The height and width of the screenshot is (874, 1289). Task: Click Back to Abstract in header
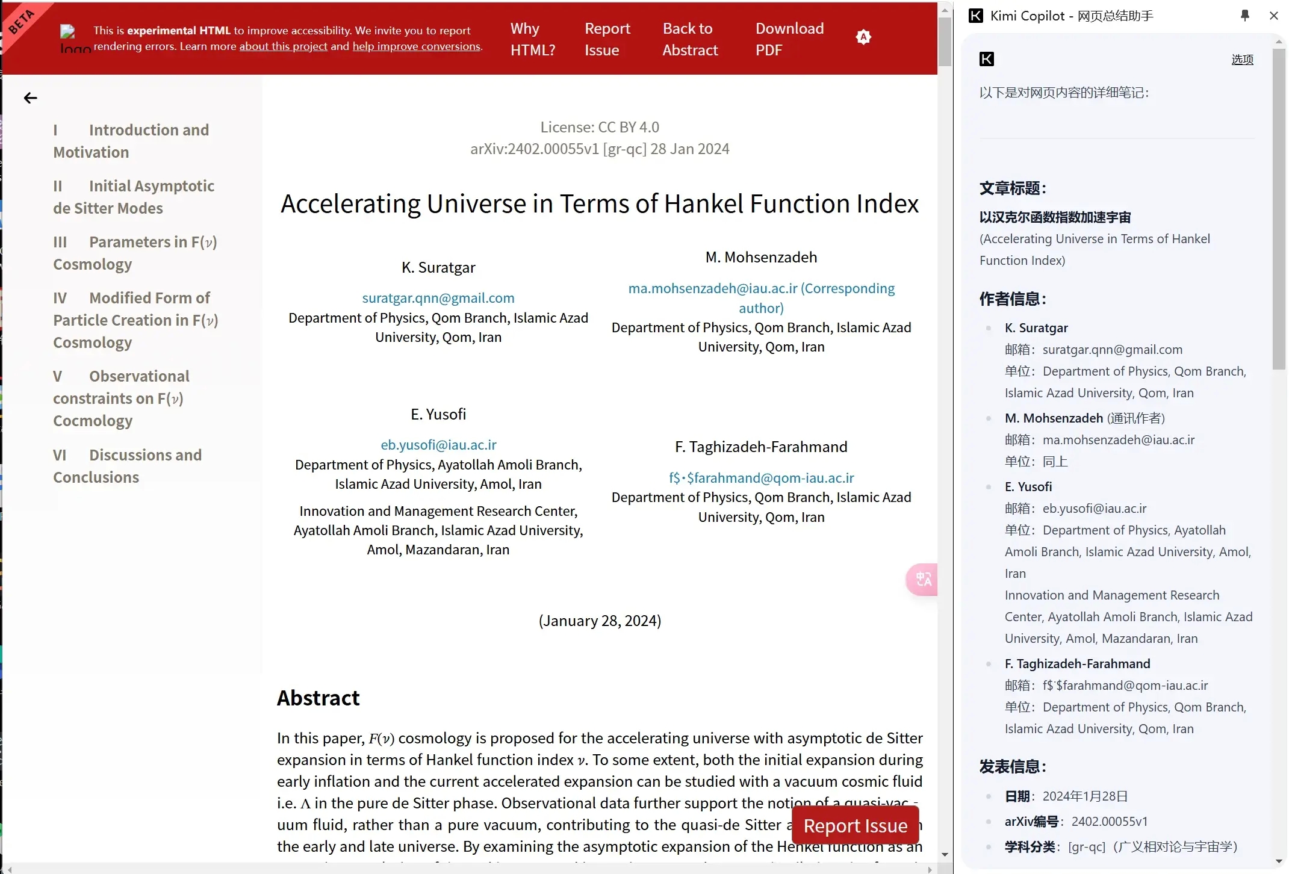tap(690, 39)
